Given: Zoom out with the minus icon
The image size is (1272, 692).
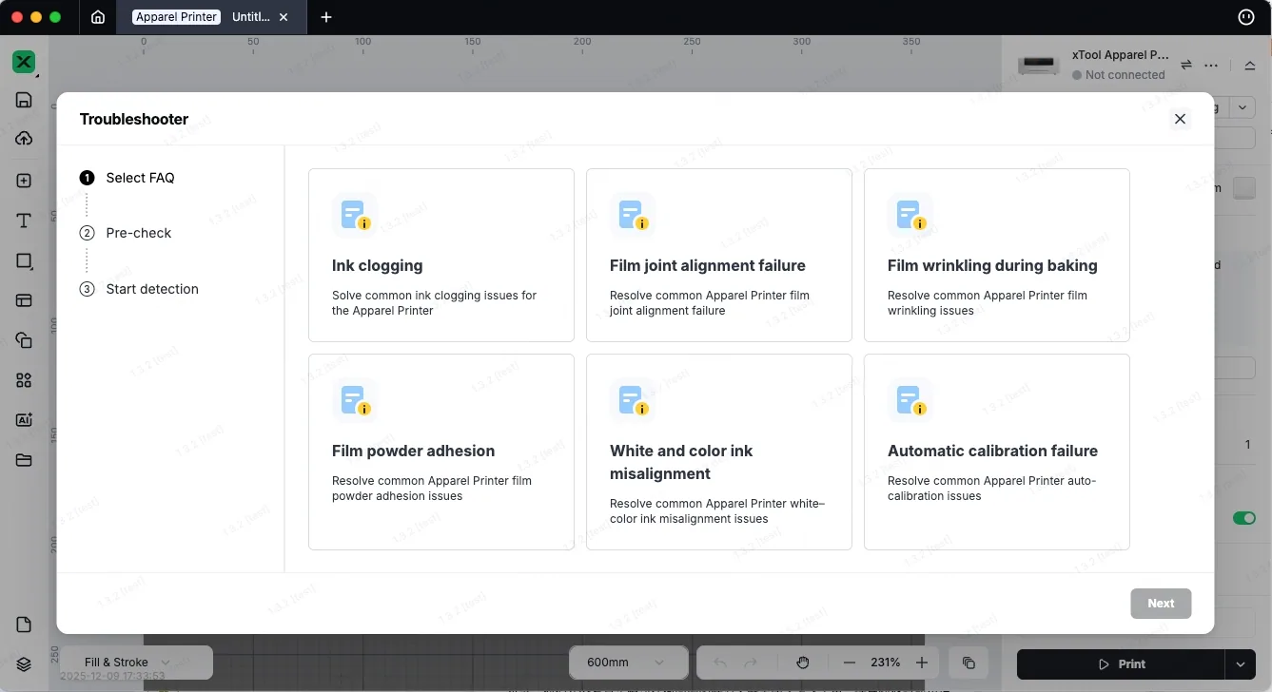Looking at the screenshot, I should 850,663.
